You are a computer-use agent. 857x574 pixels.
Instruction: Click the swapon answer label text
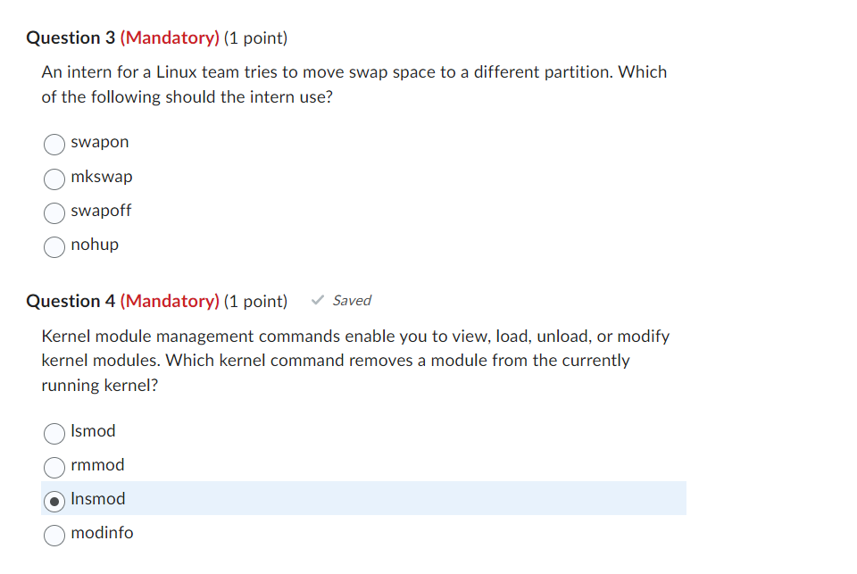[99, 142]
